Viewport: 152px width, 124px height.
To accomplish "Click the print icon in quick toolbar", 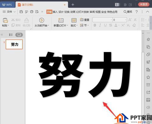I will [x=32, y=12].
